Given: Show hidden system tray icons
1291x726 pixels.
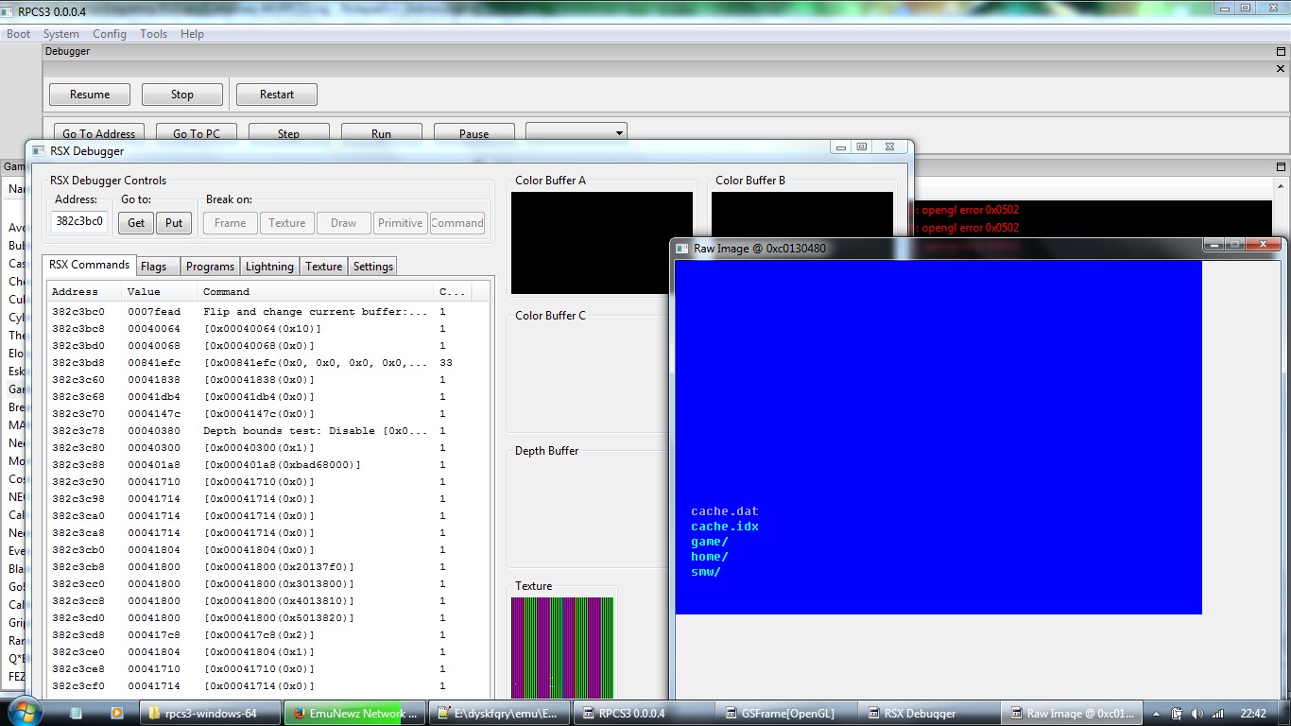Looking at the screenshot, I should pos(1158,714).
